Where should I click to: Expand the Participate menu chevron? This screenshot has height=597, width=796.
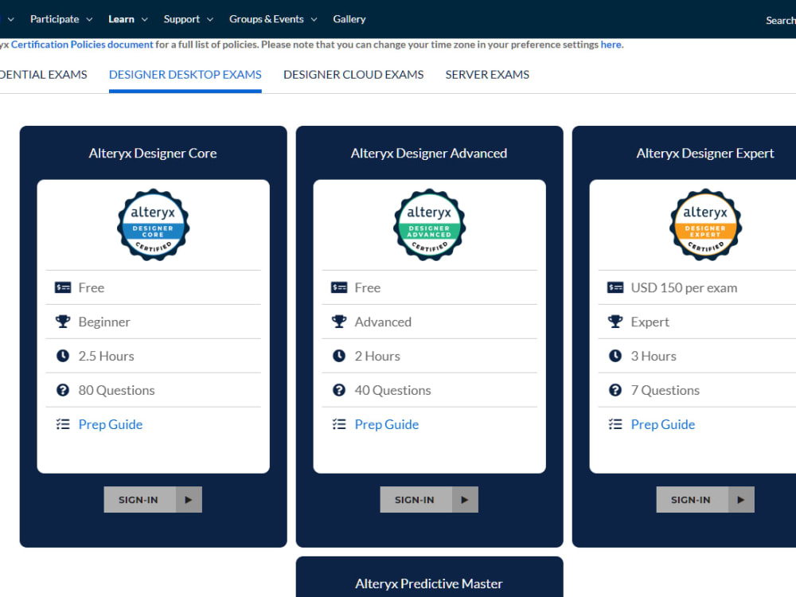[x=89, y=19]
